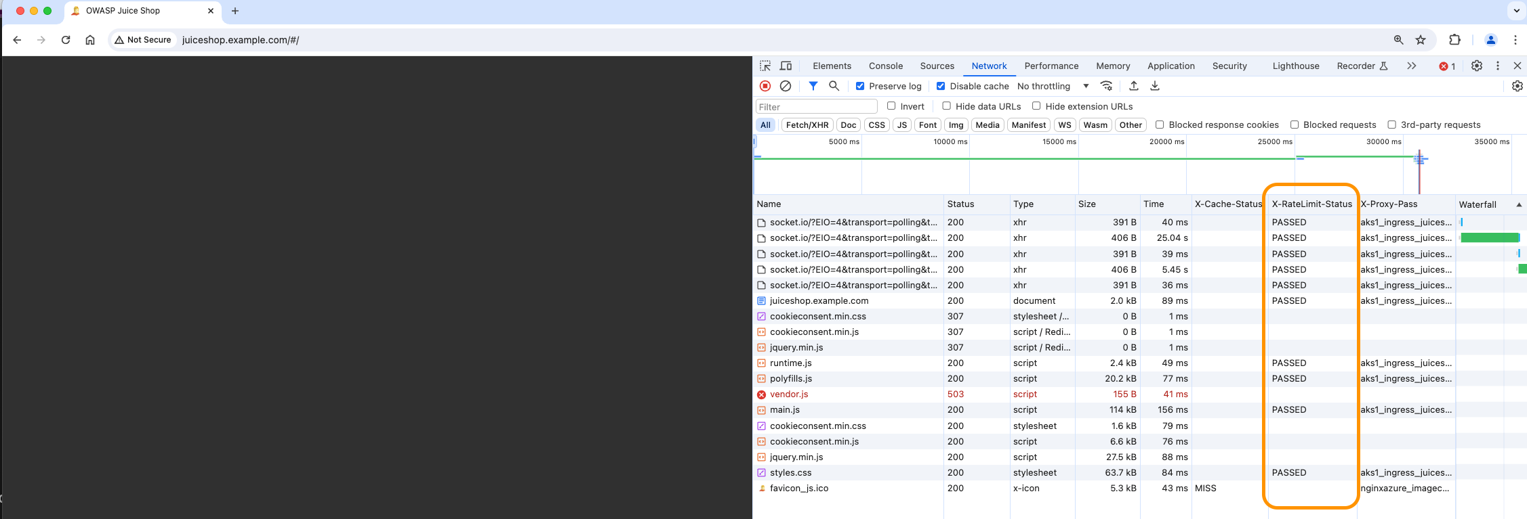Toggle Preserve log checkbox
The height and width of the screenshot is (519, 1527).
[x=860, y=86]
